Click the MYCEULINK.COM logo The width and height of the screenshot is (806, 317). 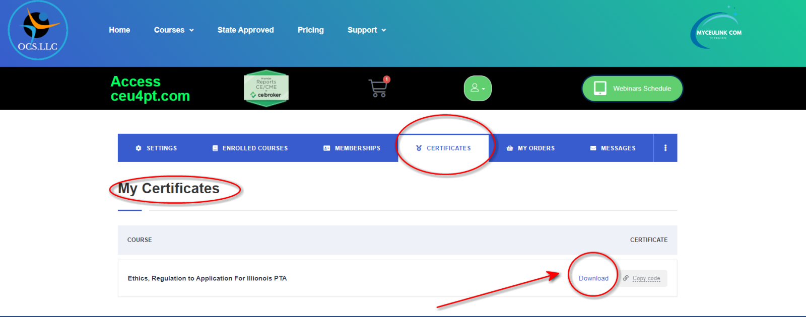717,31
